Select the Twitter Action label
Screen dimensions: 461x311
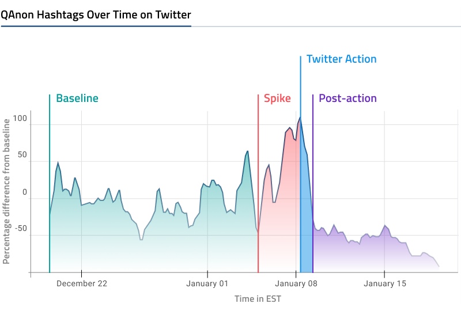341,59
